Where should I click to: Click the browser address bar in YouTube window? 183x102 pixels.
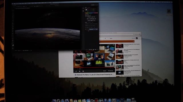pos(117,34)
